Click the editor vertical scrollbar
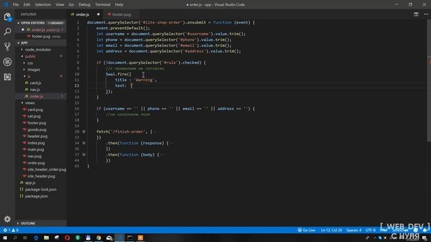Image resolution: width=431 pixels, height=242 pixels. point(429,81)
